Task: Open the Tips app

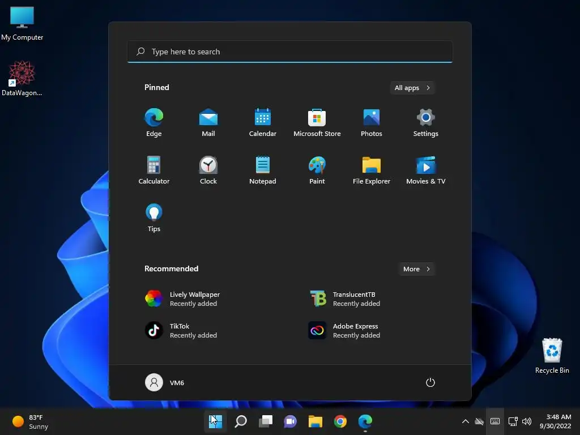Action: point(154,217)
